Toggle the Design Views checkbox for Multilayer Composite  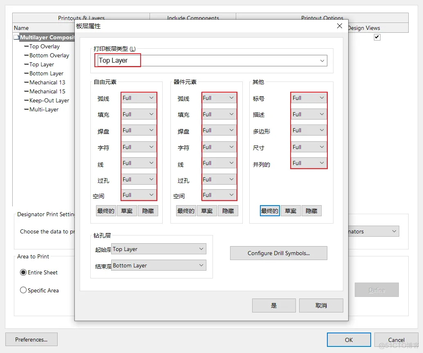click(377, 37)
